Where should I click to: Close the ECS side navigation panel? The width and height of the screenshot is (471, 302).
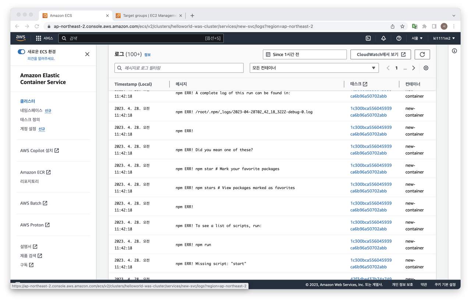tap(87, 54)
